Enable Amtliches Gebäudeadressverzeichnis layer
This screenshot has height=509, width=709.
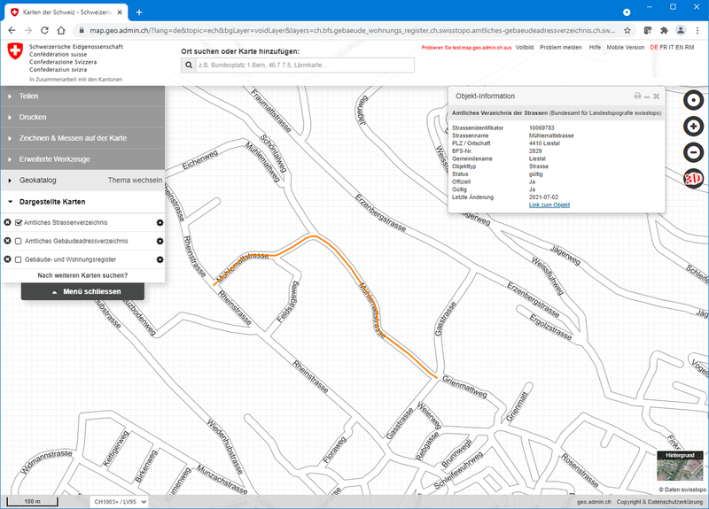coord(19,241)
